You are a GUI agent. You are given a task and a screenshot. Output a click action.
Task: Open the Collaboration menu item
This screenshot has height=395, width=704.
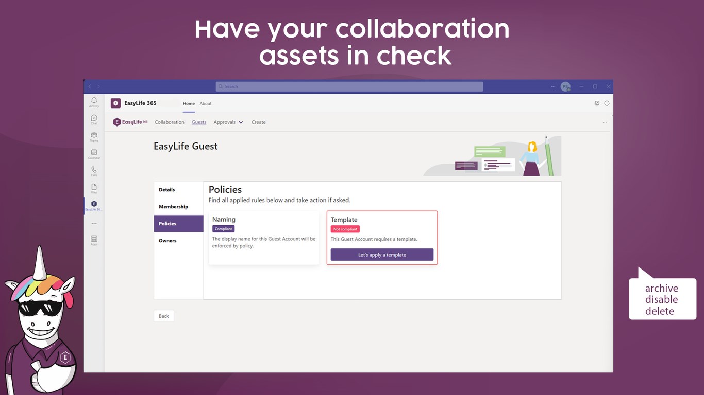(x=170, y=122)
